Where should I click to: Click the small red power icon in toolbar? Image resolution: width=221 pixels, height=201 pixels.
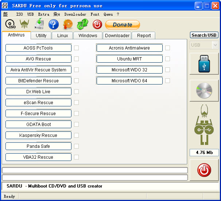pyautogui.click(x=97, y=24)
